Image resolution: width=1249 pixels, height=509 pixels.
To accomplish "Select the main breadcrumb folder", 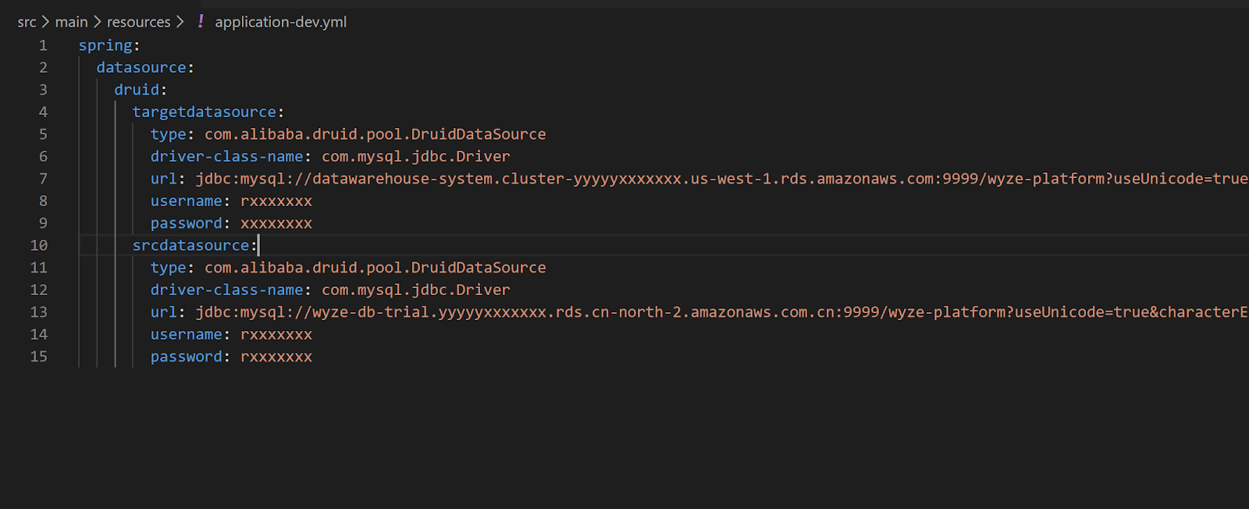I will pos(71,22).
